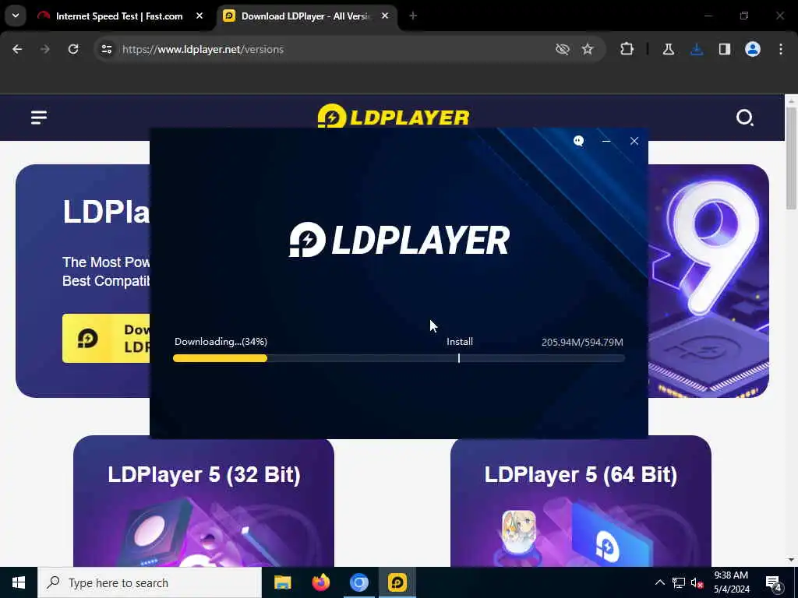
Task: Open network status tray icon
Action: (679, 582)
